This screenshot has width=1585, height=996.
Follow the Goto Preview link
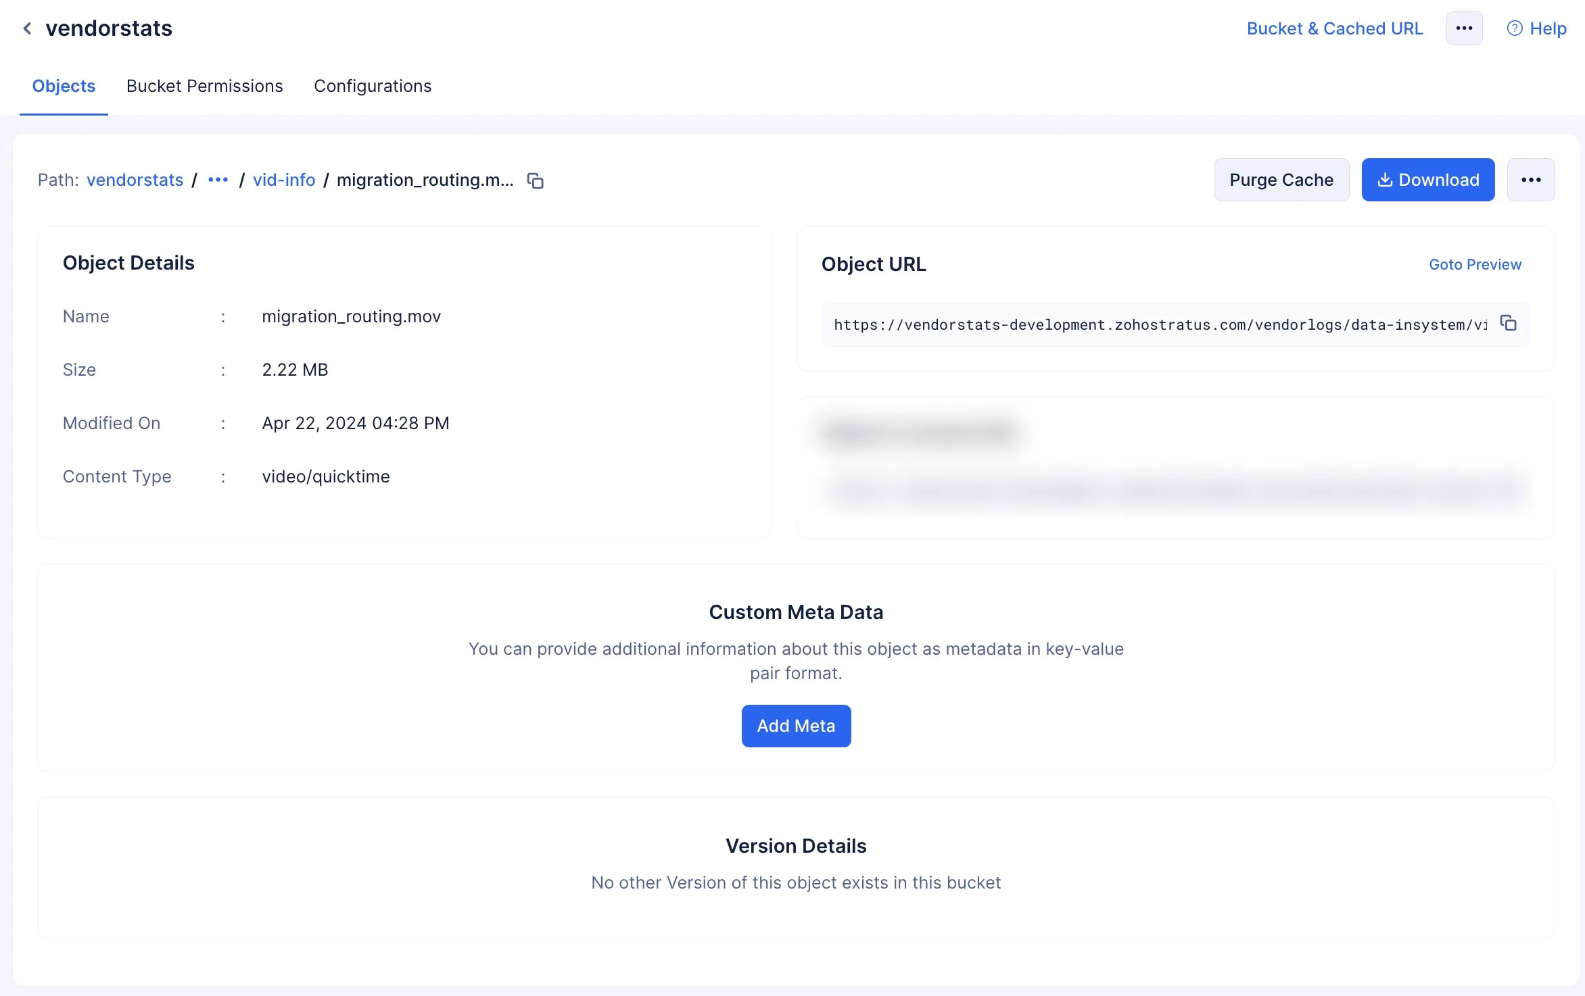(1475, 264)
